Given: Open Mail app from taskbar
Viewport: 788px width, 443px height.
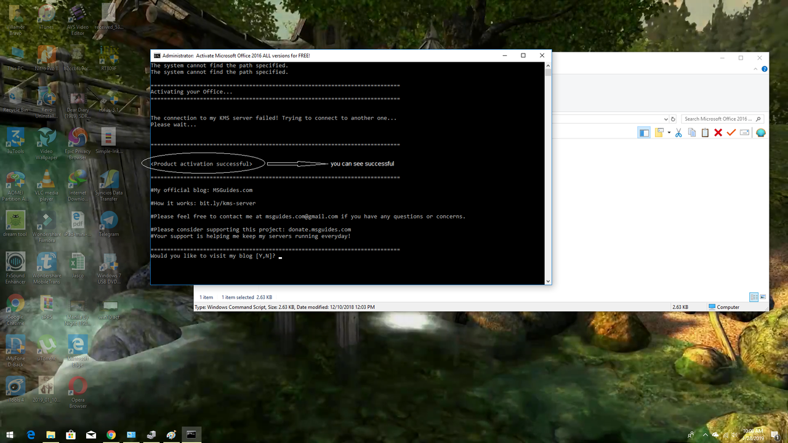Looking at the screenshot, I should pos(91,434).
